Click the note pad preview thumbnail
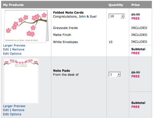This screenshot has width=153, height=118. [x=21, y=81]
